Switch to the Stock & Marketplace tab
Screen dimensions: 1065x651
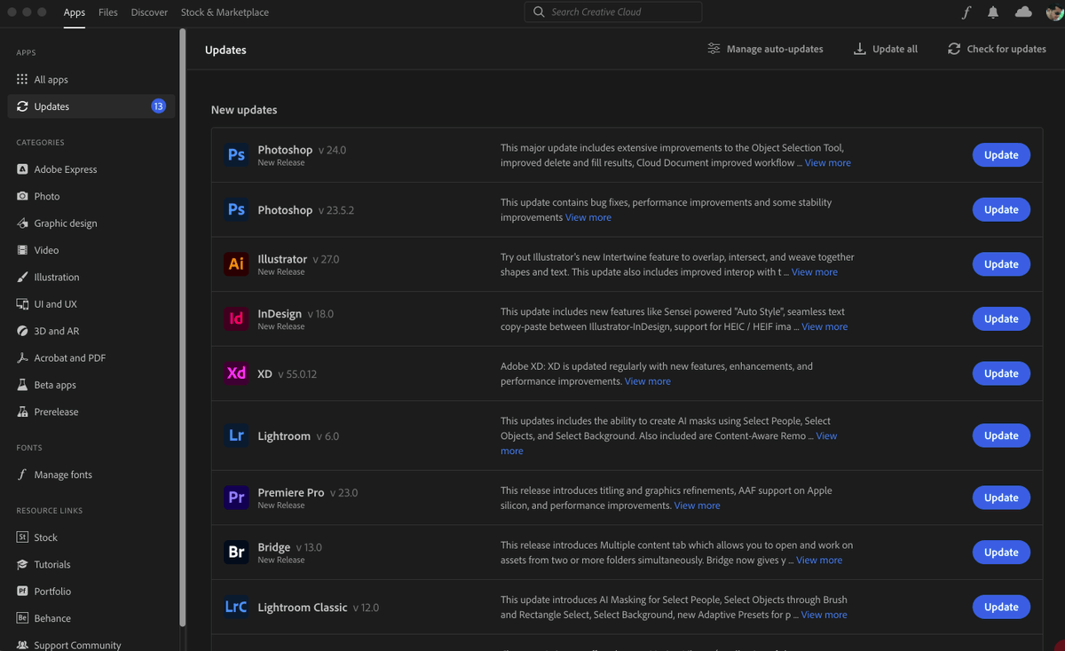click(225, 12)
